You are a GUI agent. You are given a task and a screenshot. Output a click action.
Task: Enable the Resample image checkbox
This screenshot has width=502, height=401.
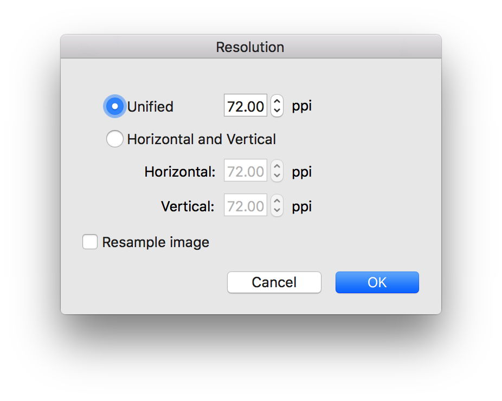90,242
